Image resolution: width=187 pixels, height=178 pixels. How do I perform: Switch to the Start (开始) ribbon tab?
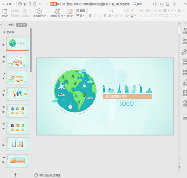click(53, 4)
